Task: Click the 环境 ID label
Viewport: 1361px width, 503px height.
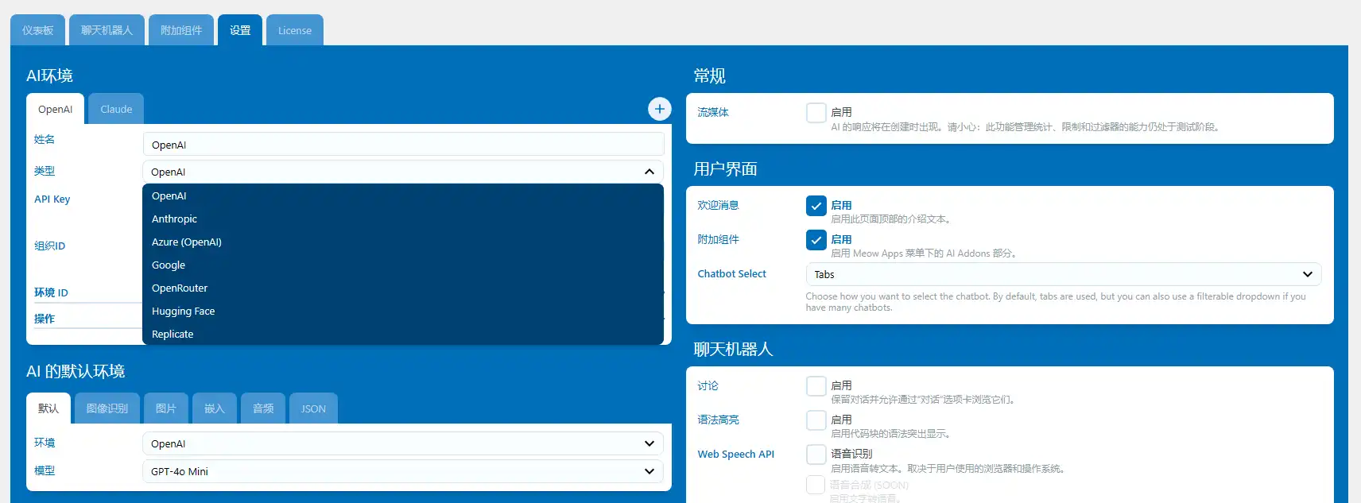Action: pyautogui.click(x=51, y=292)
